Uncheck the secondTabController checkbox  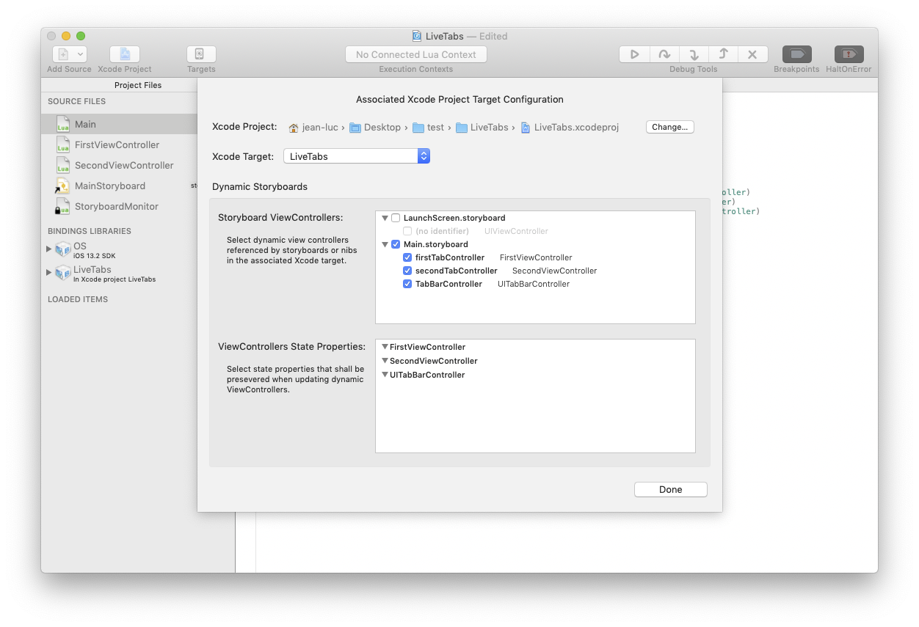click(407, 271)
